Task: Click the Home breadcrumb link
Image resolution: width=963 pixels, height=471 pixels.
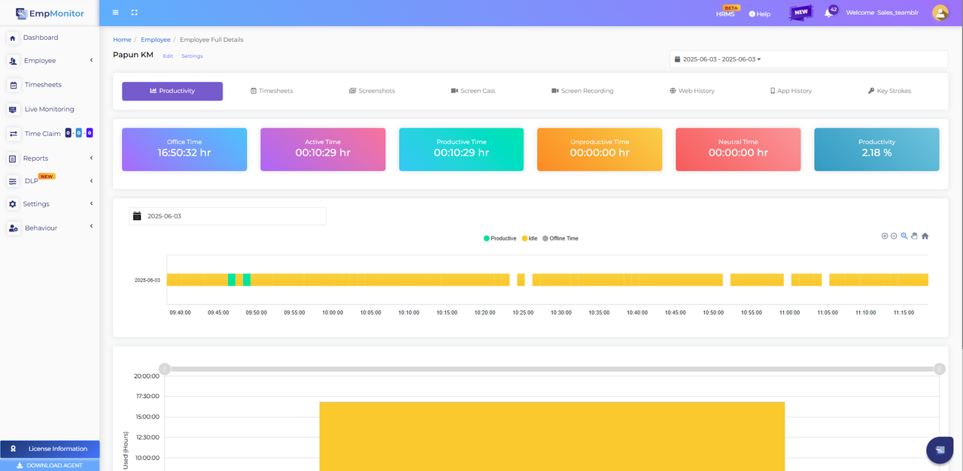Action: (122, 40)
